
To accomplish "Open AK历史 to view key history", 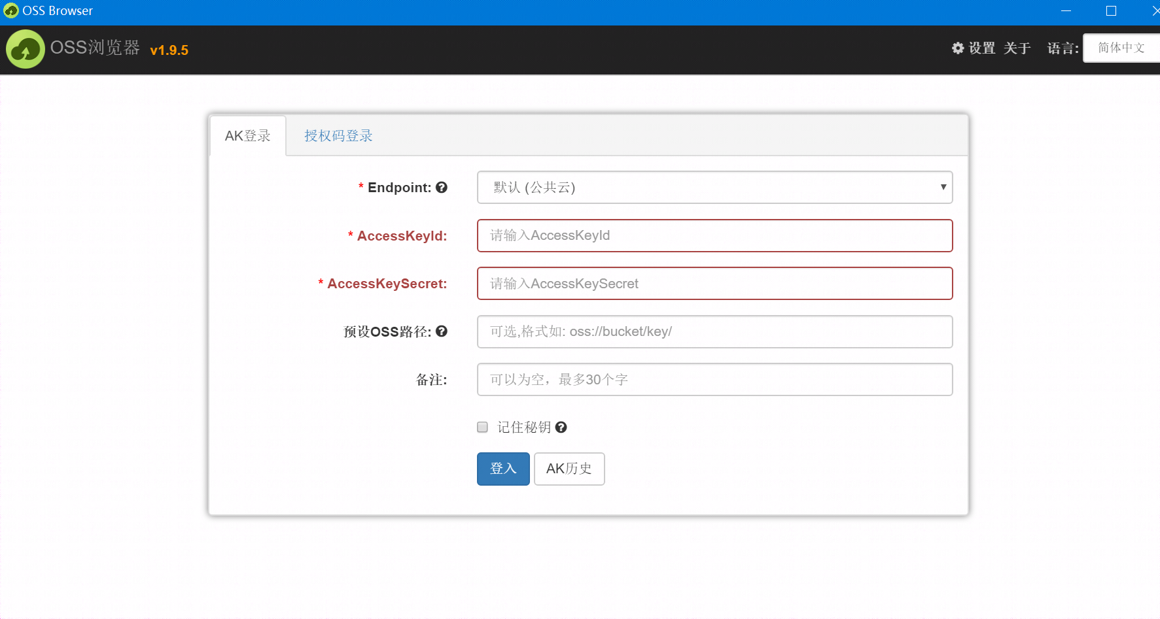I will (x=569, y=469).
